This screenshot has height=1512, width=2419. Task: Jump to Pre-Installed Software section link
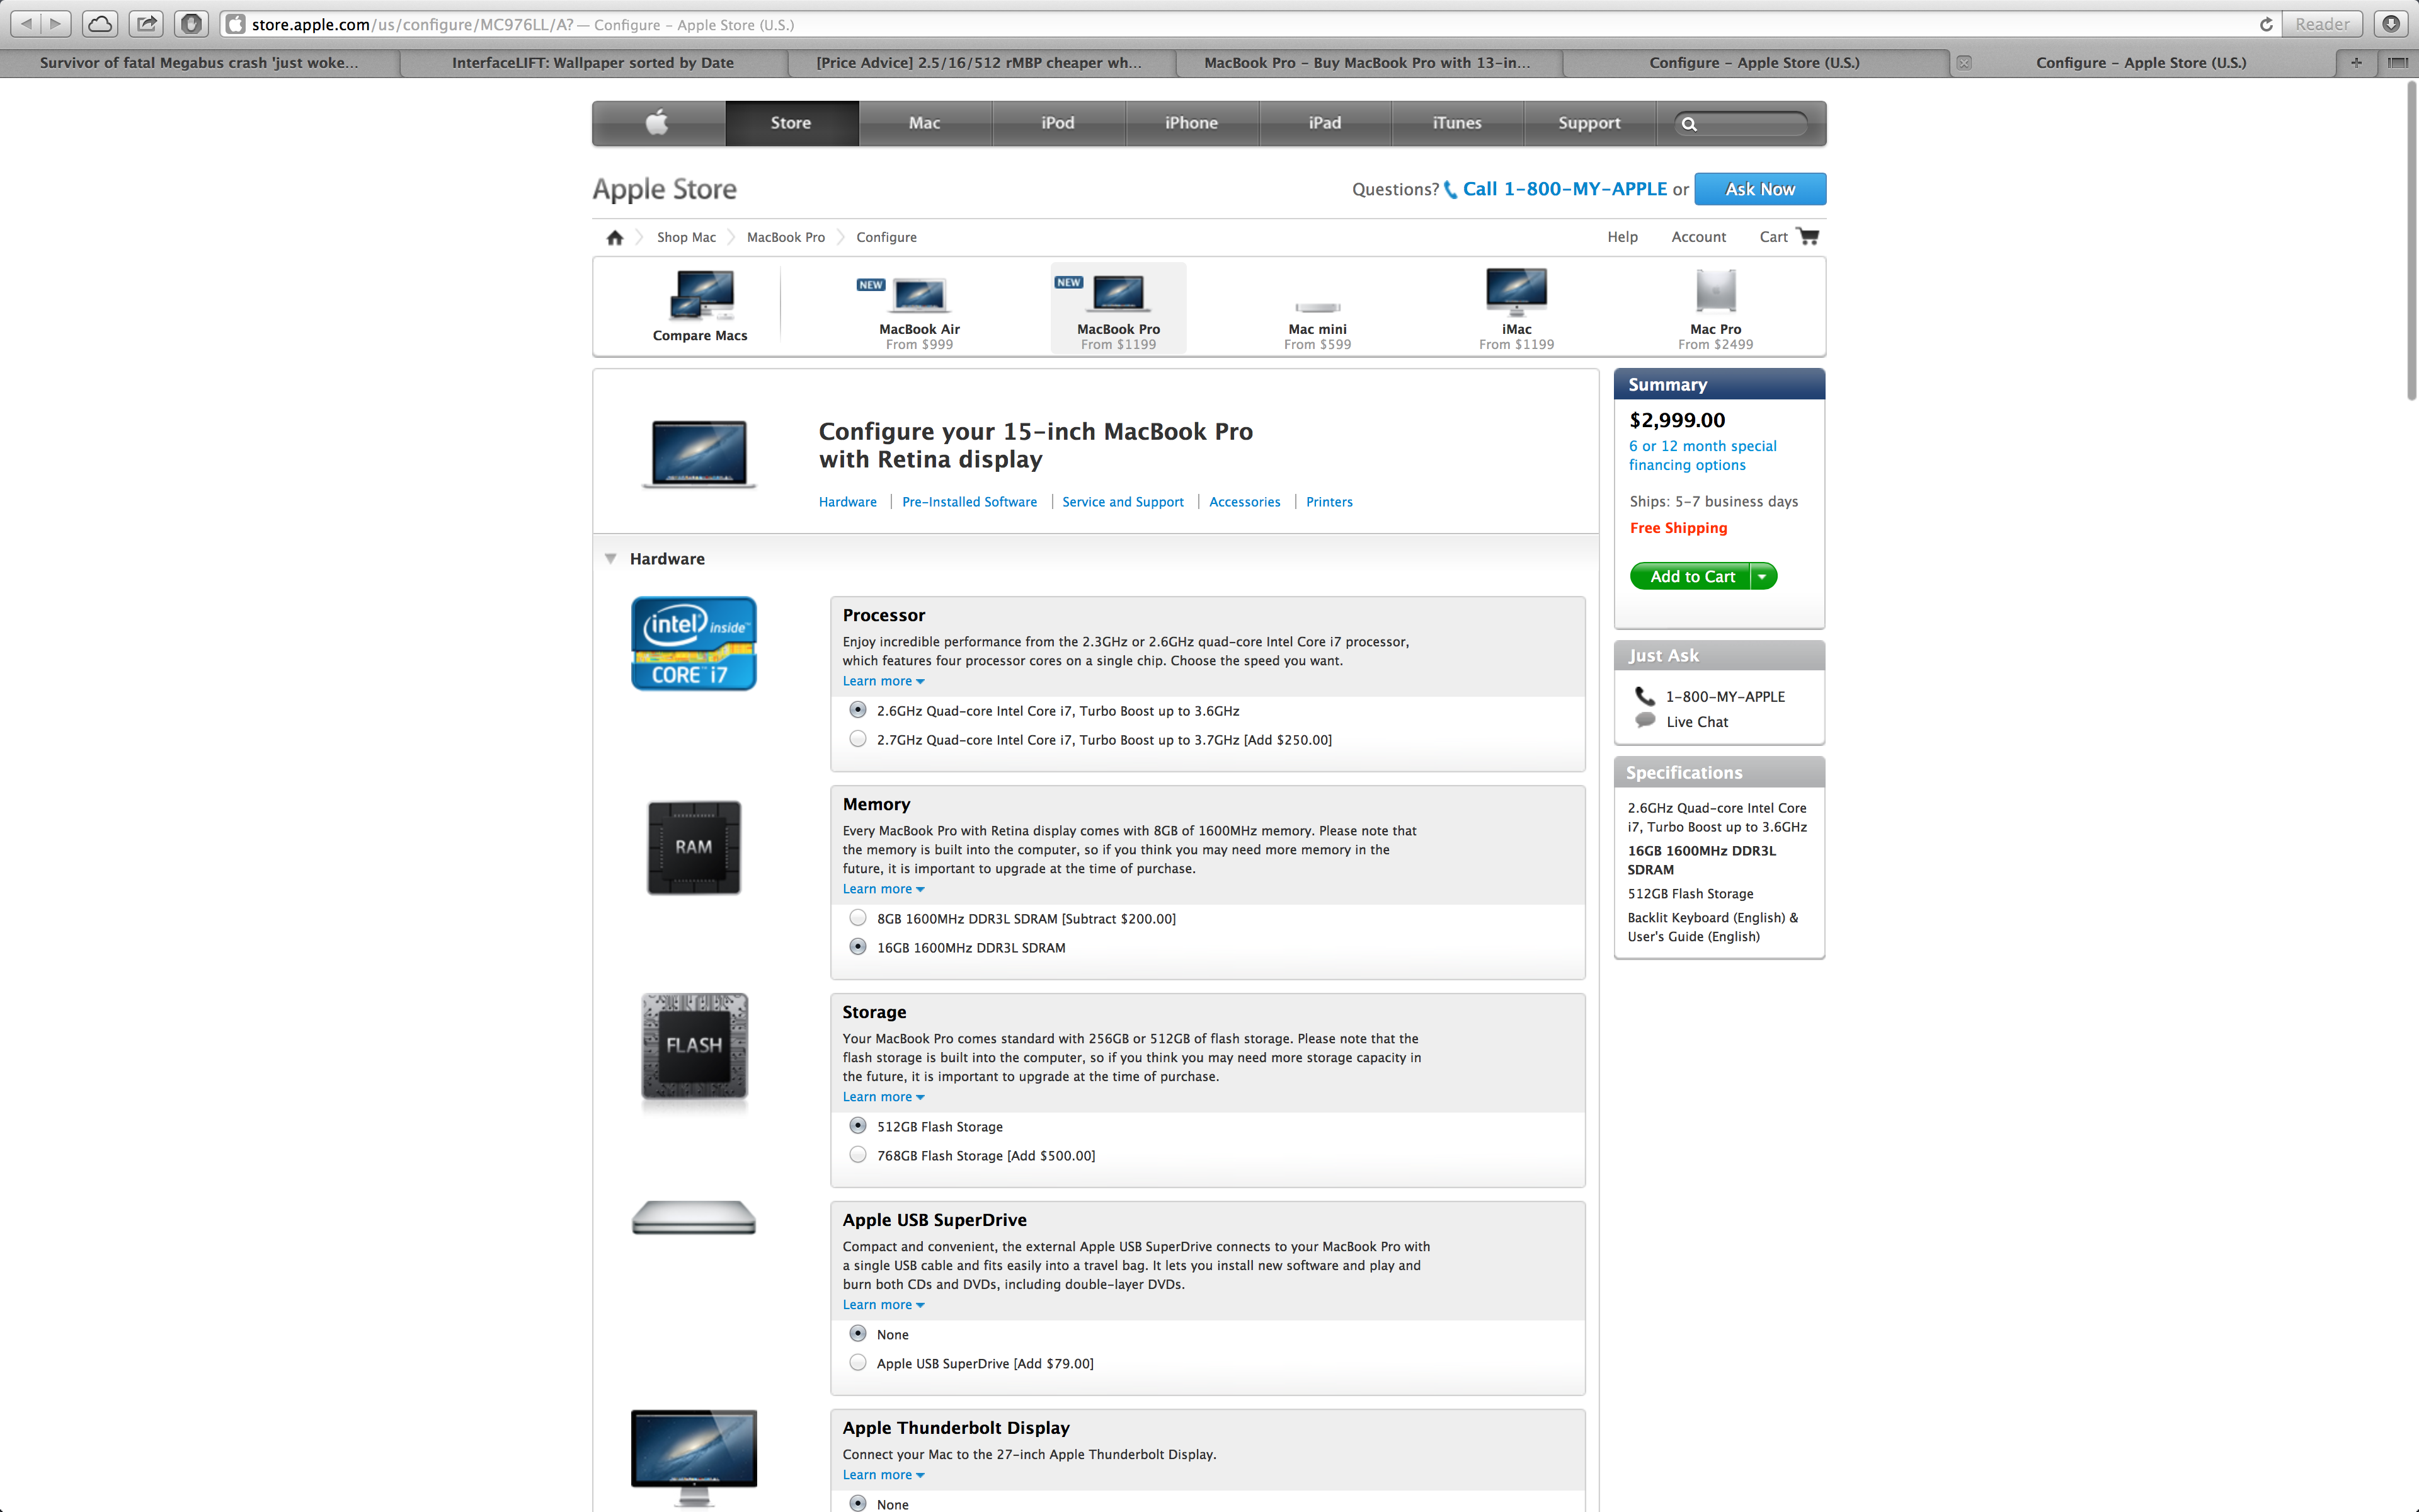[969, 502]
